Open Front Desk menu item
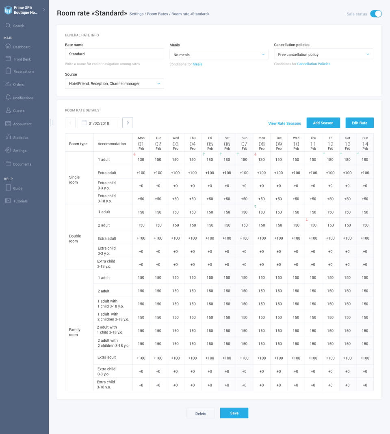 (x=22, y=59)
